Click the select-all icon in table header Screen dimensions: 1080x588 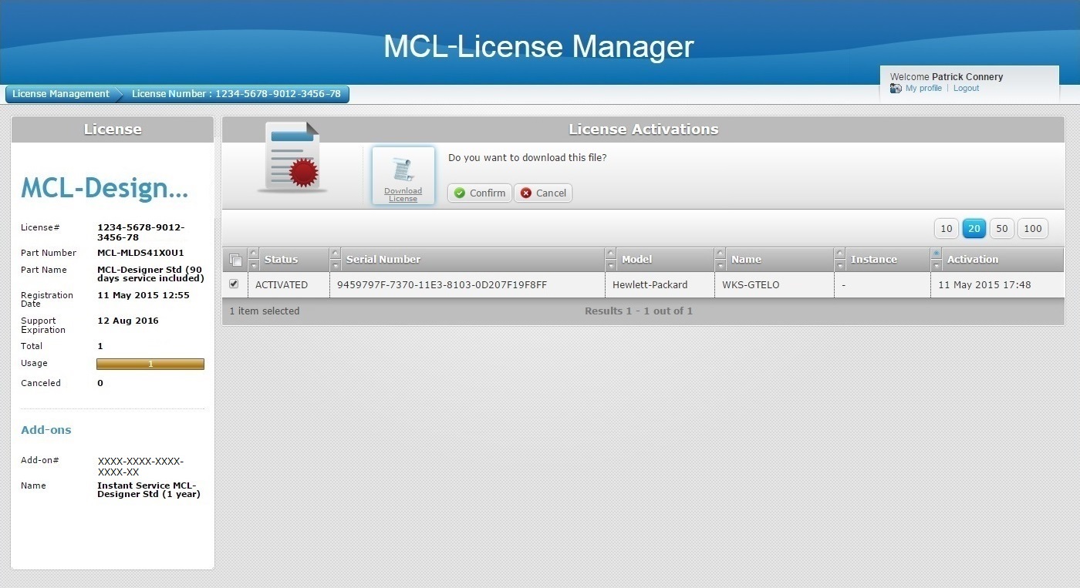235,260
